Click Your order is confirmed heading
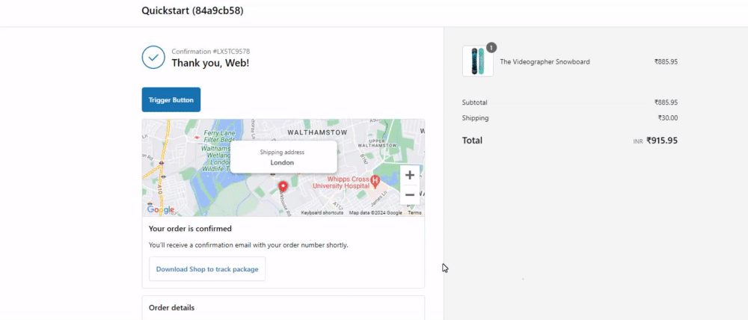Viewport: 748px width, 320px height. point(190,229)
